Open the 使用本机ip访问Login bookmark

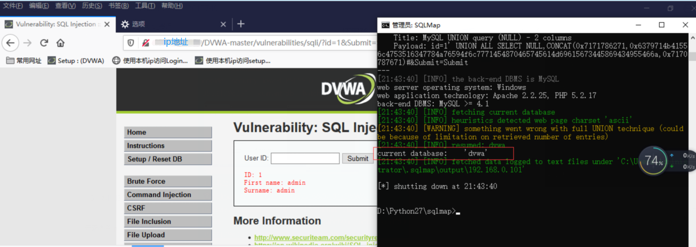coord(150,61)
